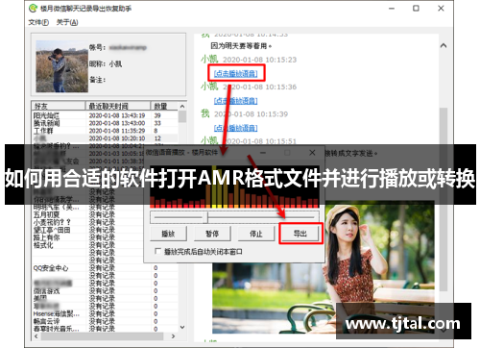Viewport: 480px width, 348px height.
Task: Select Hisense海信聚... entry in friend list
Action: tap(57, 314)
